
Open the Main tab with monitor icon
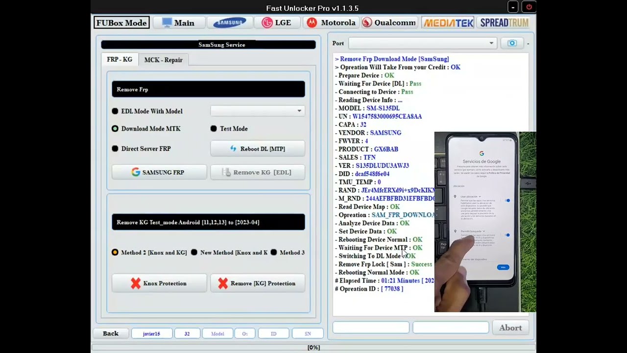point(178,23)
